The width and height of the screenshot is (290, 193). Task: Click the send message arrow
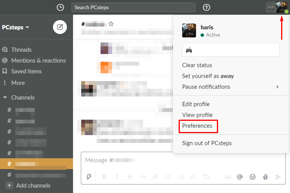[x=278, y=177]
